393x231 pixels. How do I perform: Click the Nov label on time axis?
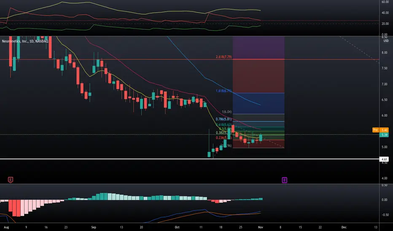(x=261, y=227)
